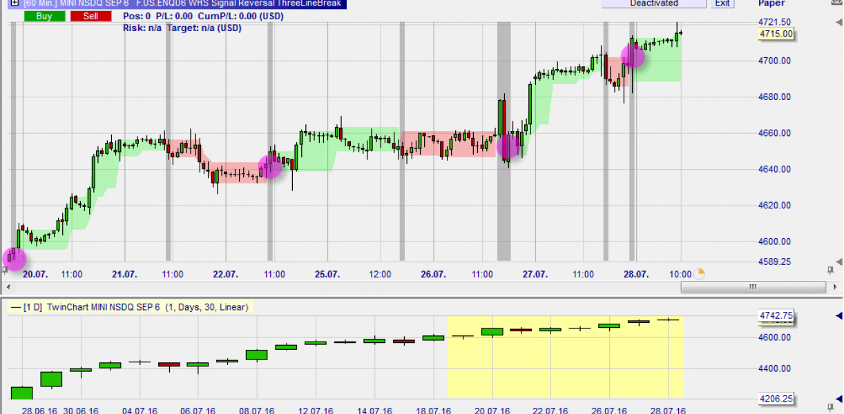Click the 28.07. date label on time axis
Image resolution: width=844 pixels, height=414 pixels.
[x=637, y=274]
